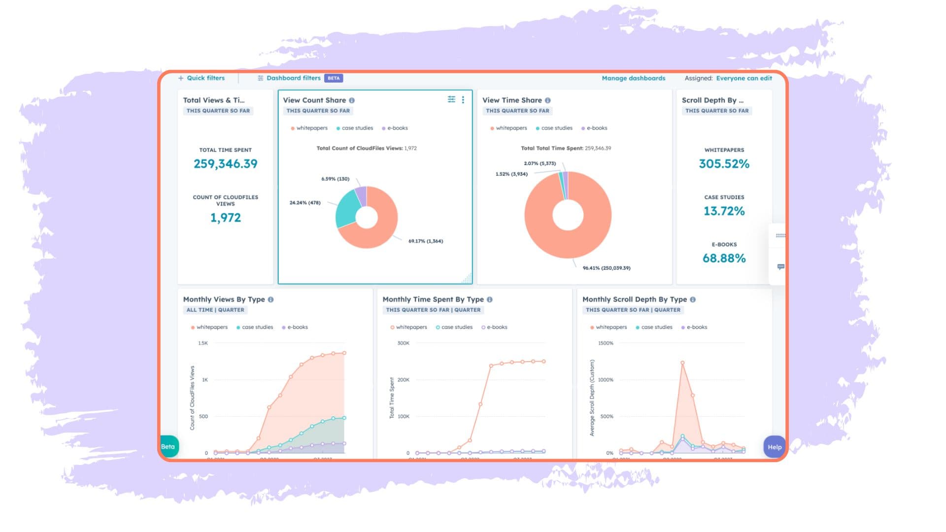Click the info icon beside Monthly Views By Type
Image resolution: width=946 pixels, height=532 pixels.
point(270,299)
